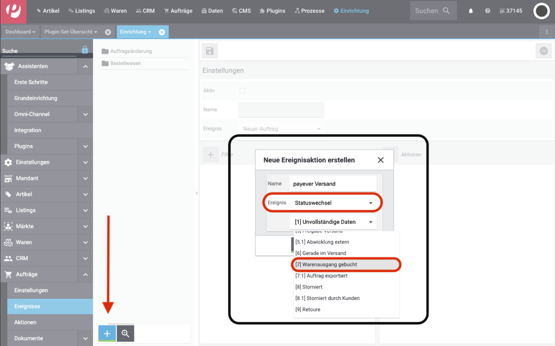Screen dimensions: 555x346
Task: Open Aktionen in the sidebar
Action: pyautogui.click(x=50, y=322)
